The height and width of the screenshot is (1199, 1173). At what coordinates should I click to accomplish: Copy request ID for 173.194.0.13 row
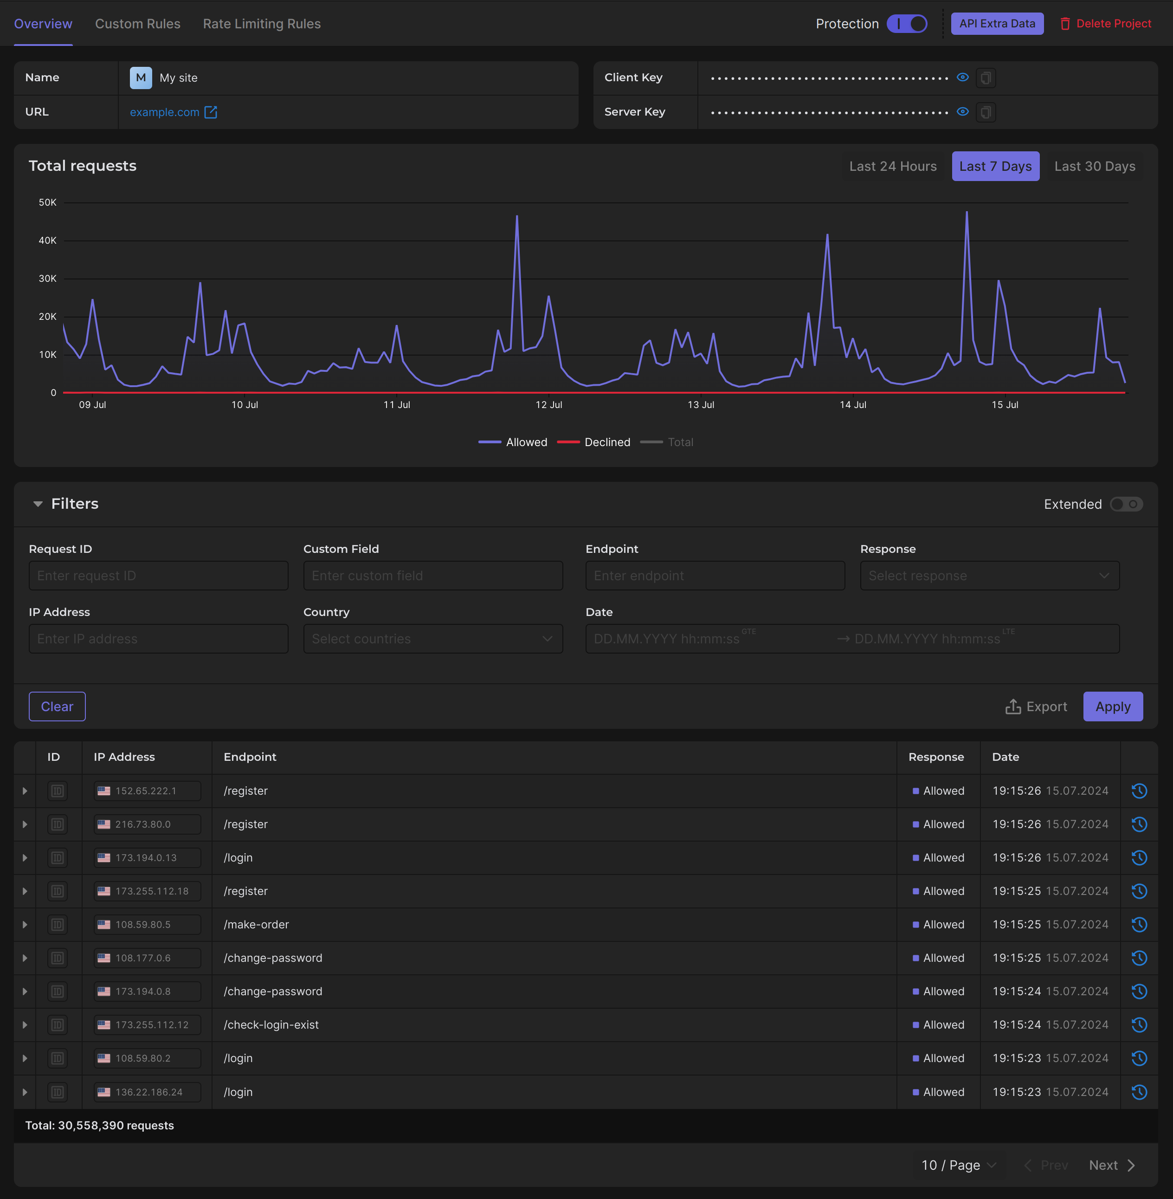click(57, 857)
